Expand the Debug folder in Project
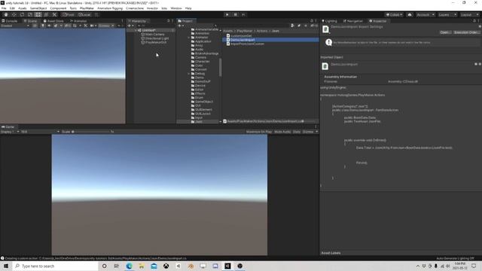The image size is (482, 271). 189,74
